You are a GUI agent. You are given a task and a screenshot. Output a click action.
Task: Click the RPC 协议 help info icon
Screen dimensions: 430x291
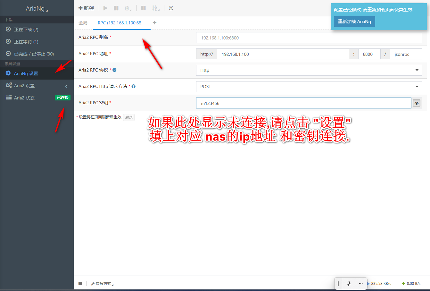114,70
